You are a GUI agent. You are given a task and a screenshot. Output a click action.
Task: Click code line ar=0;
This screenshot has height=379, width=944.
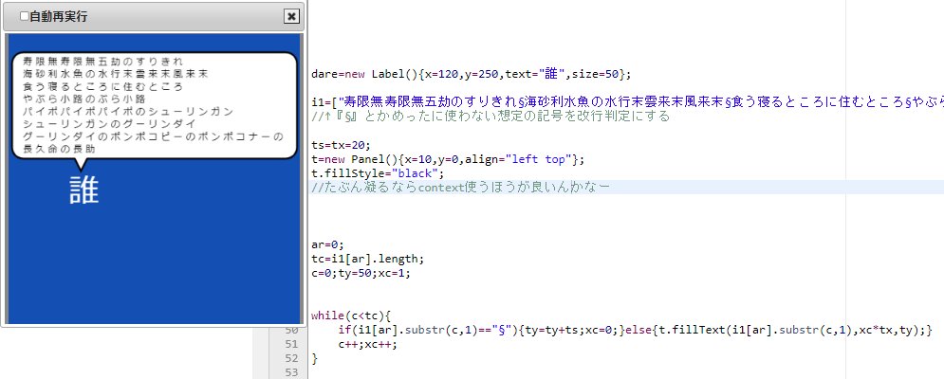[327, 244]
